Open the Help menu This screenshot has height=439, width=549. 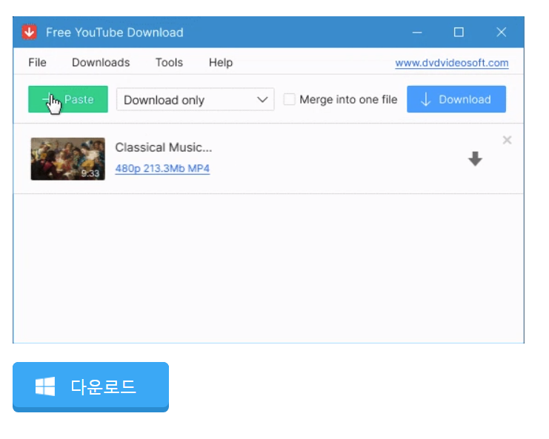(221, 63)
